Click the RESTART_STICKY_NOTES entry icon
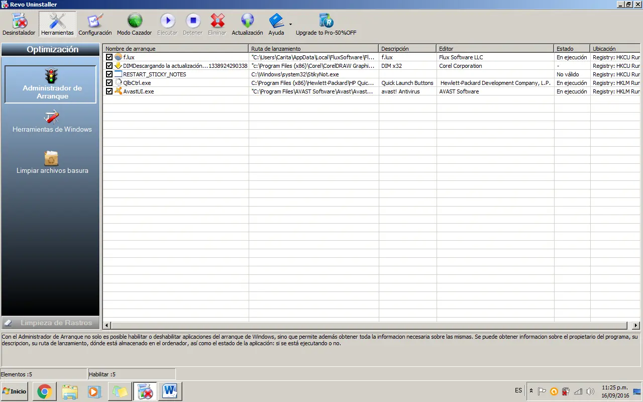This screenshot has height=402, width=643. 118,74
